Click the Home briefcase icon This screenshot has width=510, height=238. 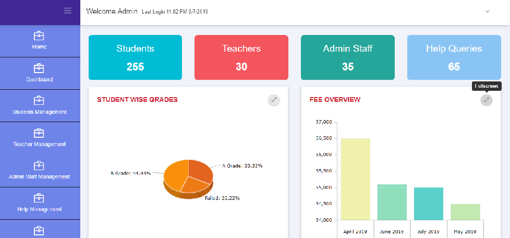click(39, 36)
